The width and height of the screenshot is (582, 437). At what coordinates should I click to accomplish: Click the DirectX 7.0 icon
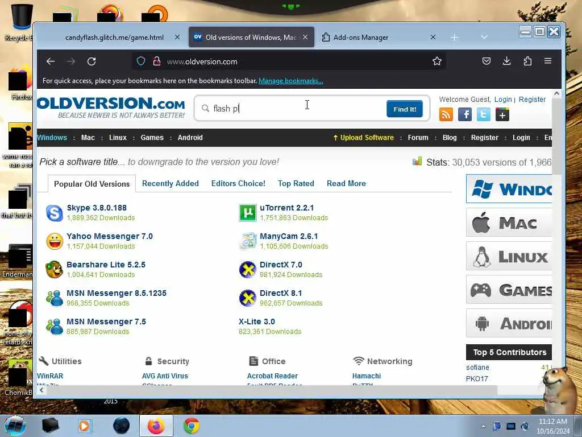tap(248, 270)
